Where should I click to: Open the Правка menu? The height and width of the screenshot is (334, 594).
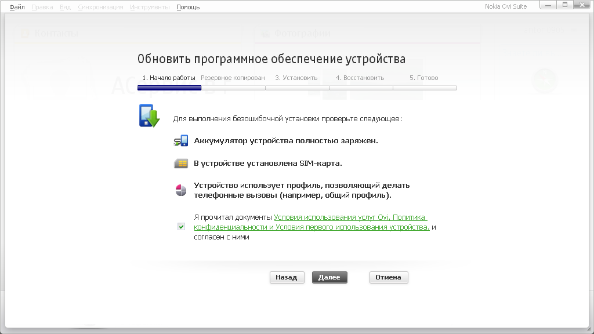coord(41,7)
